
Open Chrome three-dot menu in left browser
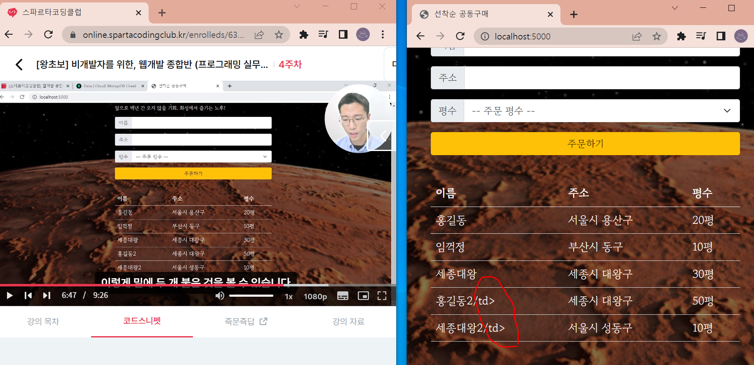(383, 35)
